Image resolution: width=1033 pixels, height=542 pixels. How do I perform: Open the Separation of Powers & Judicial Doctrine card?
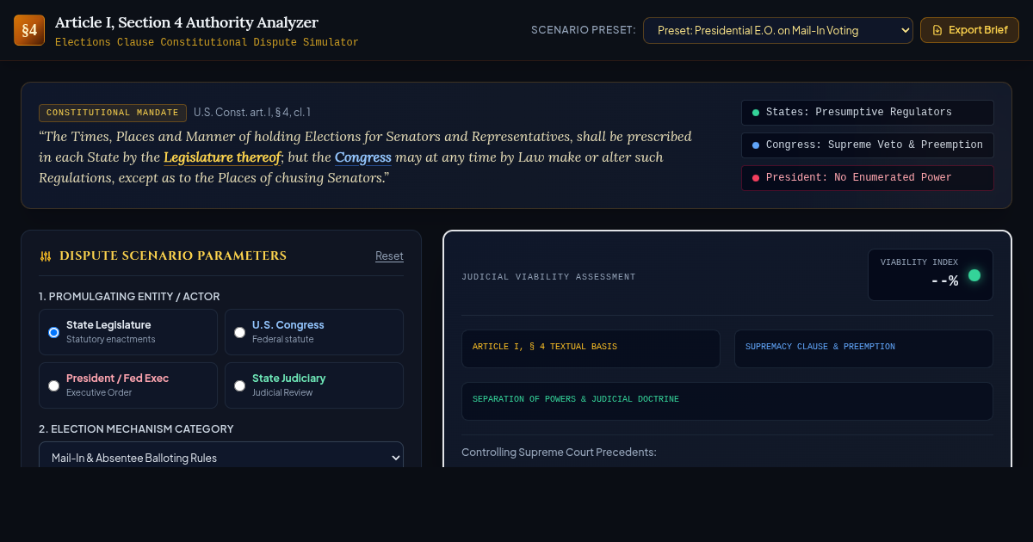click(x=727, y=401)
